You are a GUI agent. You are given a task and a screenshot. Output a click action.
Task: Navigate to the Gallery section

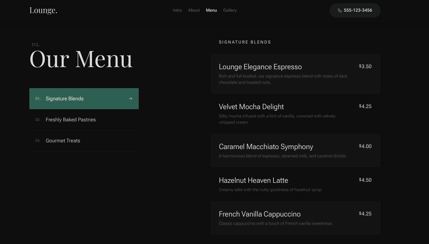point(230,10)
